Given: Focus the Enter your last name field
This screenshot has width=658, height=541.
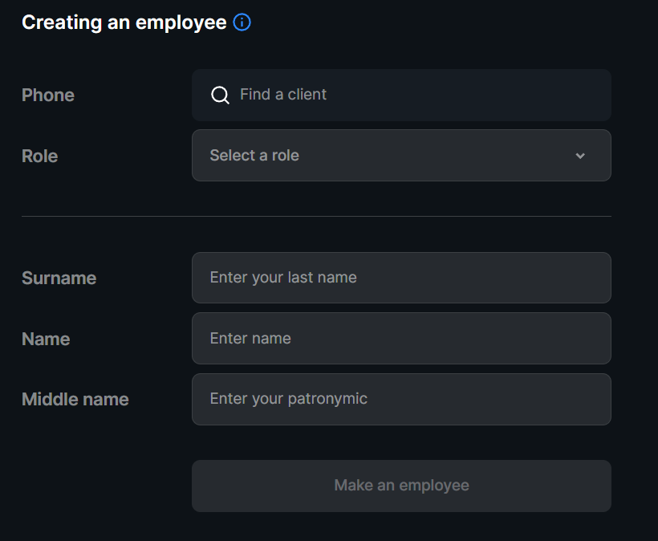Looking at the screenshot, I should 401,278.
